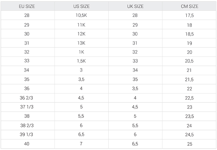Image resolution: width=217 pixels, height=150 pixels.
Task: Click the CM size 17,5 cell
Action: click(x=189, y=15)
